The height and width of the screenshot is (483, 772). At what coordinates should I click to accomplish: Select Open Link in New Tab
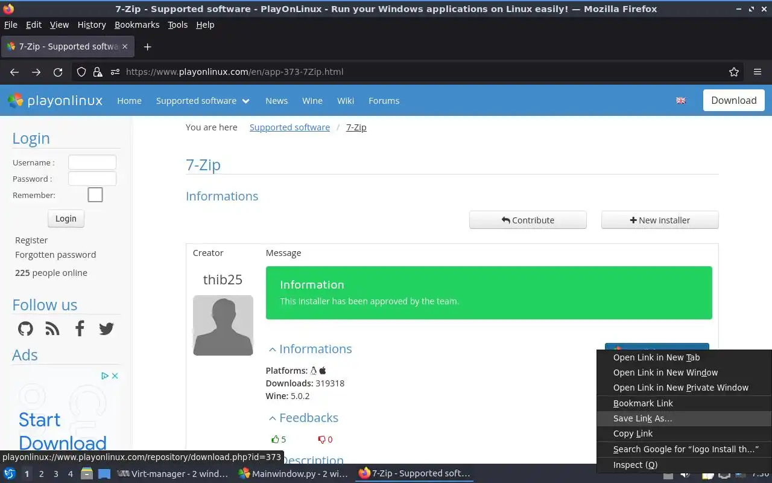coord(684,357)
